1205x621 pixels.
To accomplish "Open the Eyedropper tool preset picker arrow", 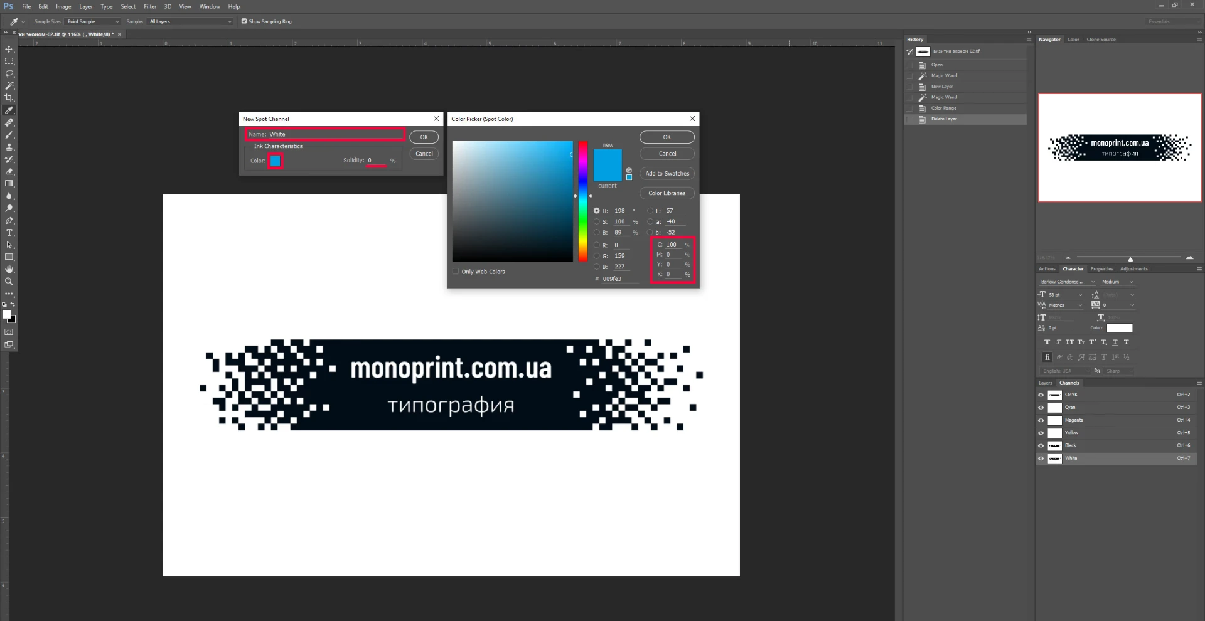I will tap(23, 22).
